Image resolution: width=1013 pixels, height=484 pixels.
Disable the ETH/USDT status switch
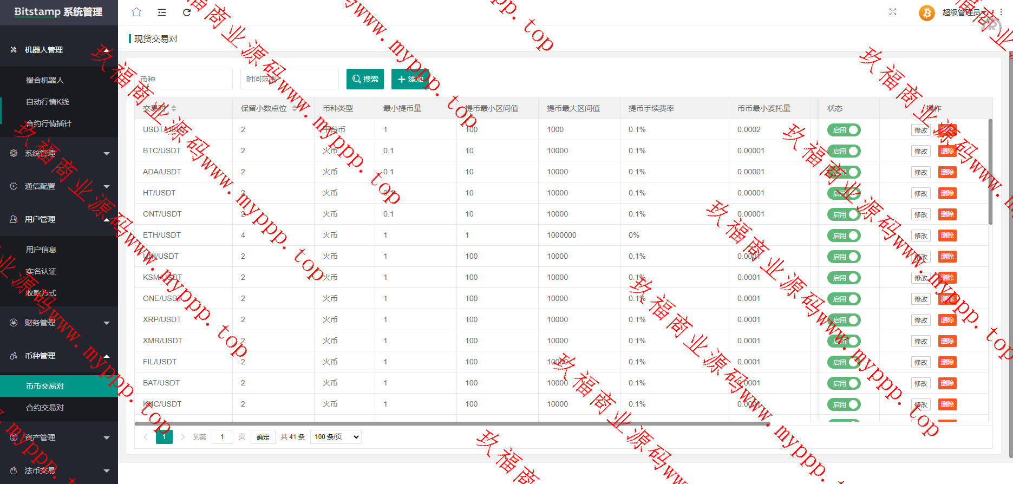(844, 236)
